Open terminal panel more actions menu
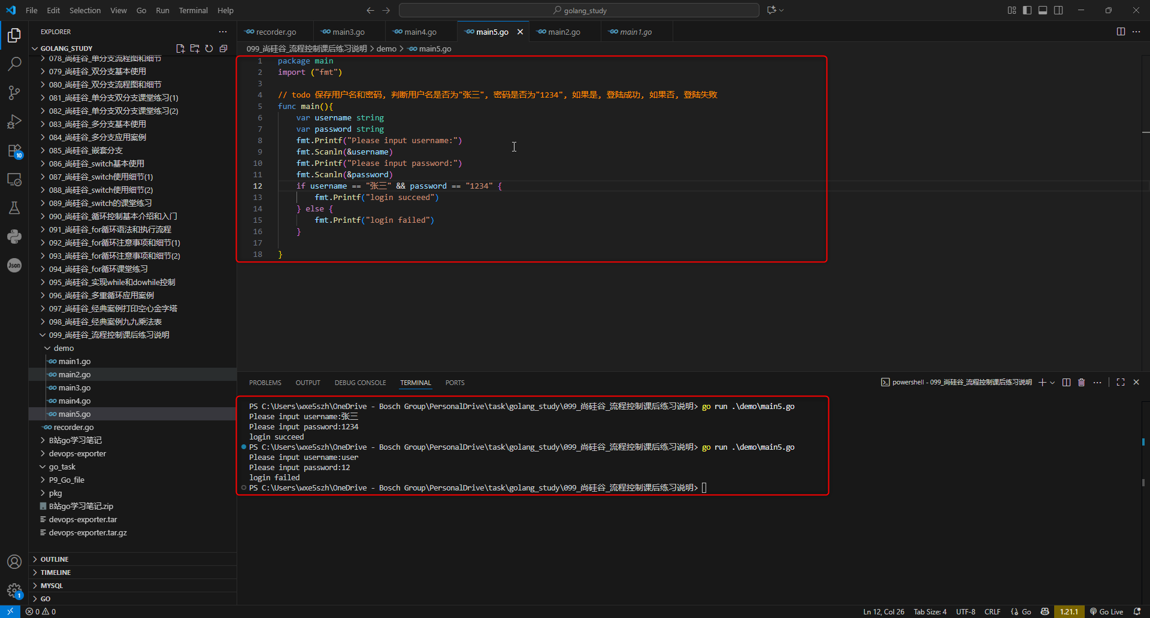Viewport: 1150px width, 618px height. [x=1097, y=382]
